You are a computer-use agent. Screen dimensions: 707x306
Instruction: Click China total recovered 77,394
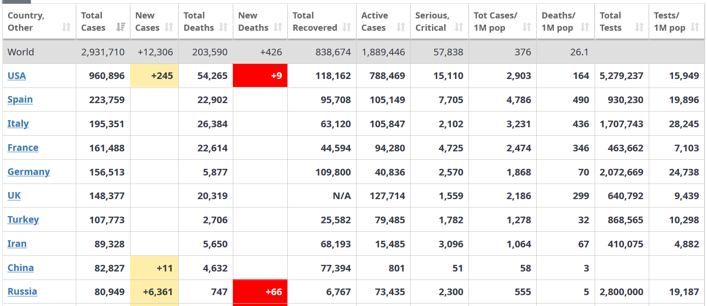tap(336, 268)
